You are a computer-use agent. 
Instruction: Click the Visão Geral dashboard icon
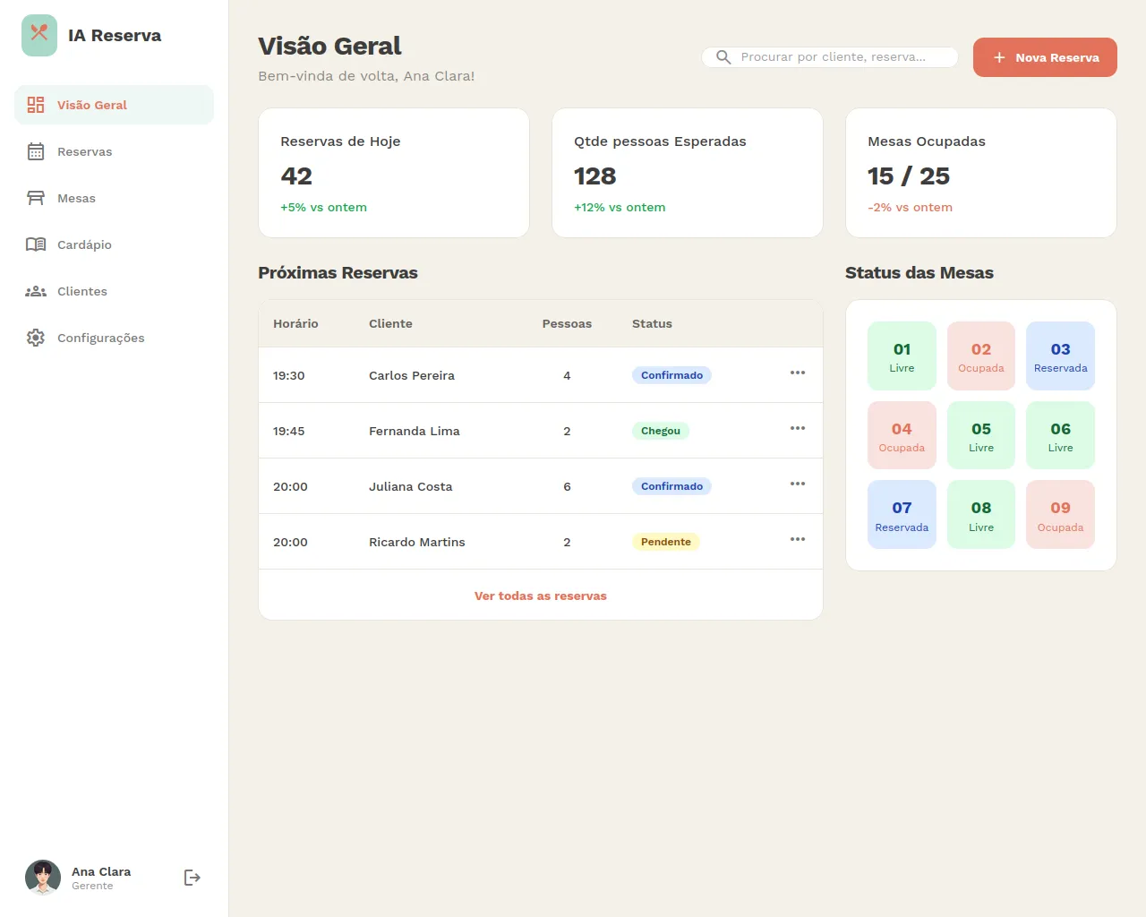pyautogui.click(x=36, y=105)
